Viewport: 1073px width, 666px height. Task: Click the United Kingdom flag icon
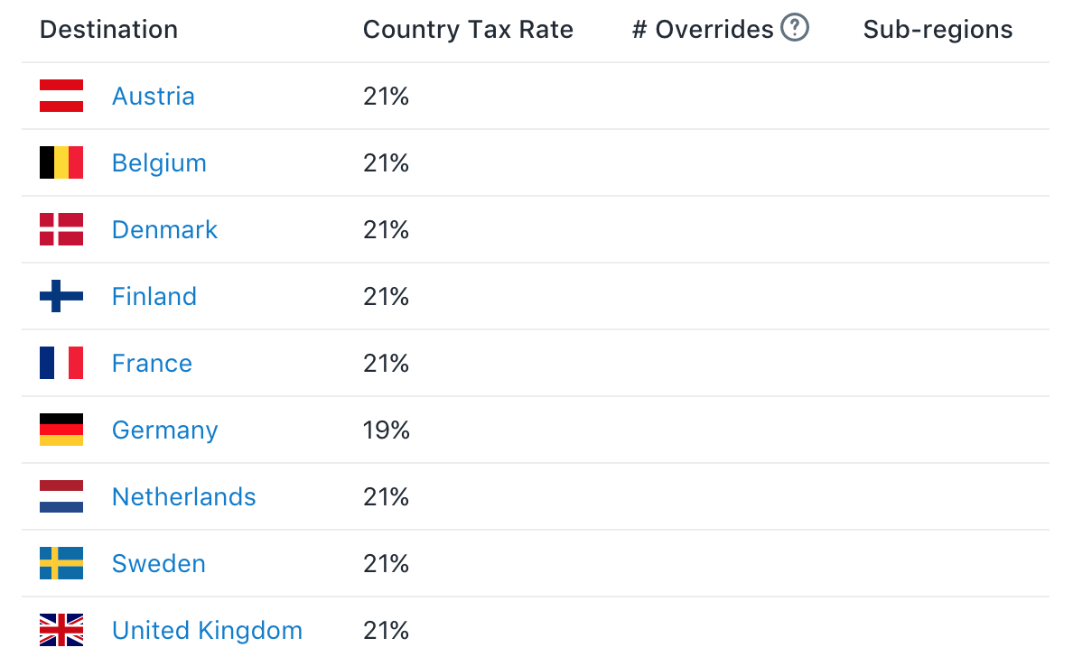click(61, 630)
